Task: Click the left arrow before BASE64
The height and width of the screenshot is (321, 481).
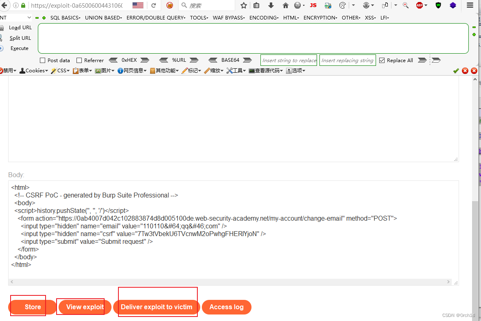Action: pos(213,60)
